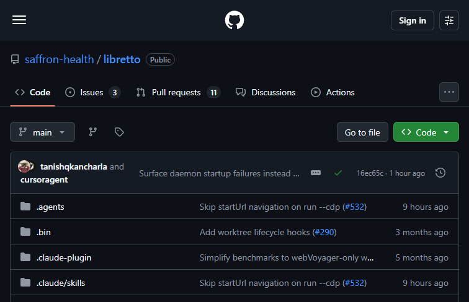469x302 pixels.
Task: Click folder icon next to .agents
Action: point(25,206)
